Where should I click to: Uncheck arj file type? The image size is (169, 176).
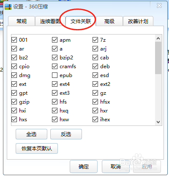tap(95, 49)
